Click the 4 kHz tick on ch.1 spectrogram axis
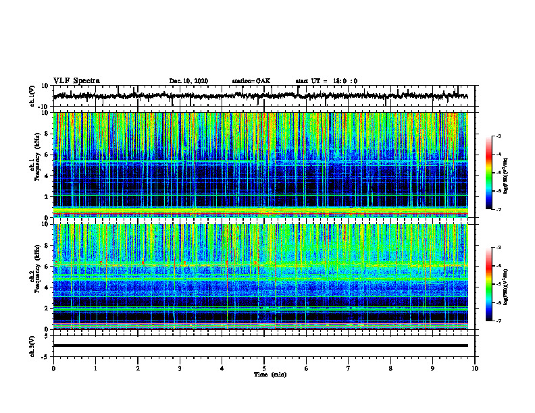 47,176
